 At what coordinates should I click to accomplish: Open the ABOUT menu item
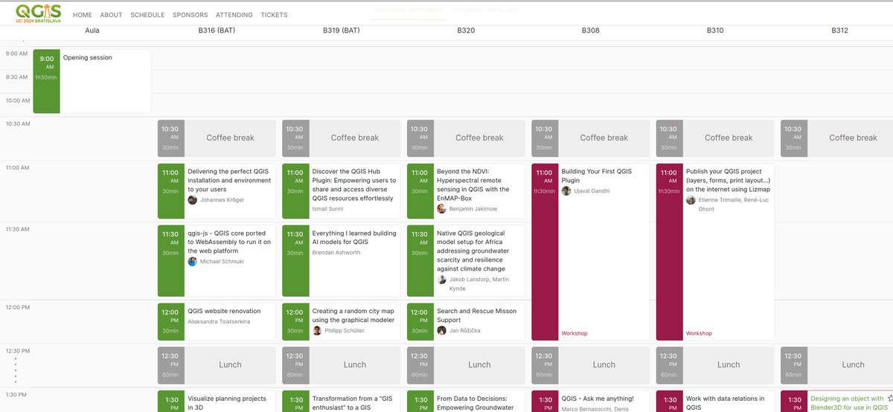[x=111, y=15]
